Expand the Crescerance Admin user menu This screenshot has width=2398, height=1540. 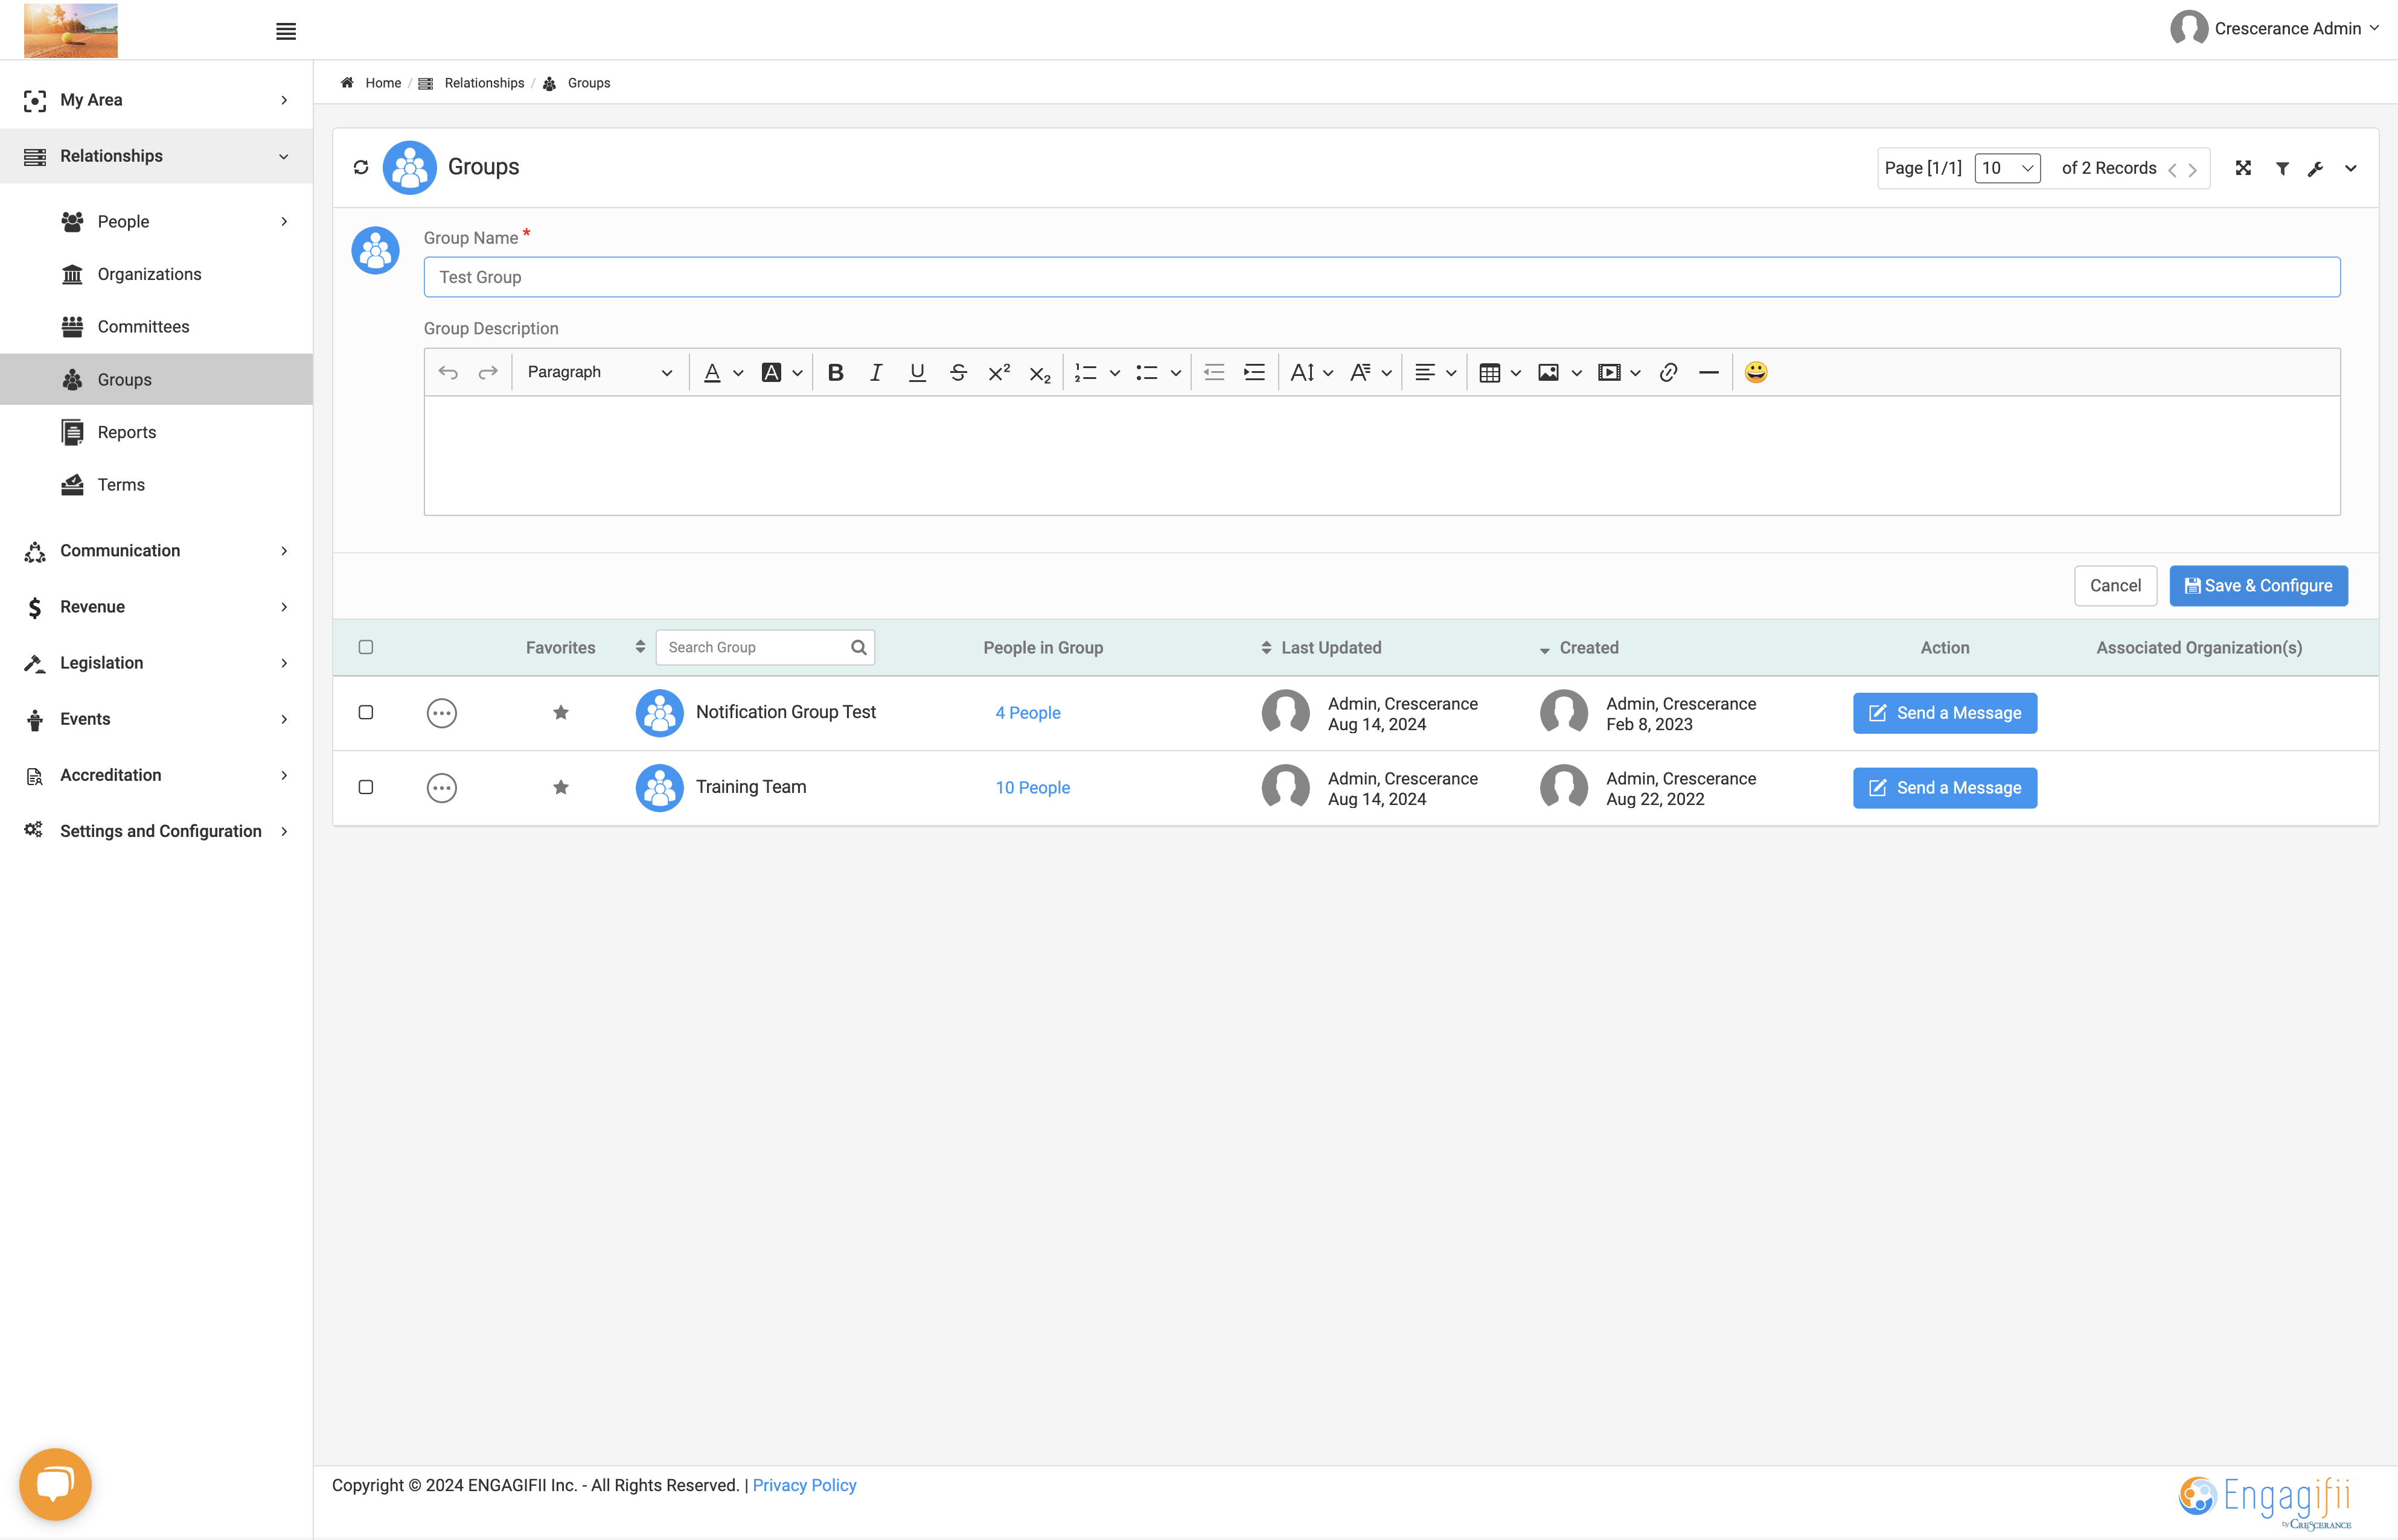[2274, 28]
